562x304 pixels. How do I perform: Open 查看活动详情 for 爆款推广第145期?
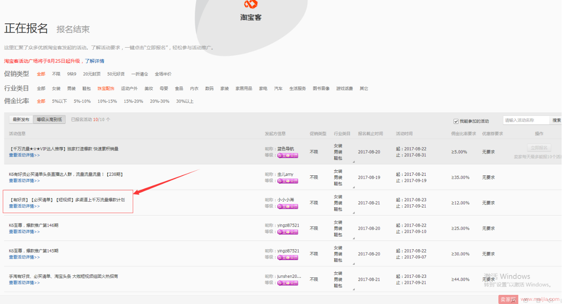(24, 257)
